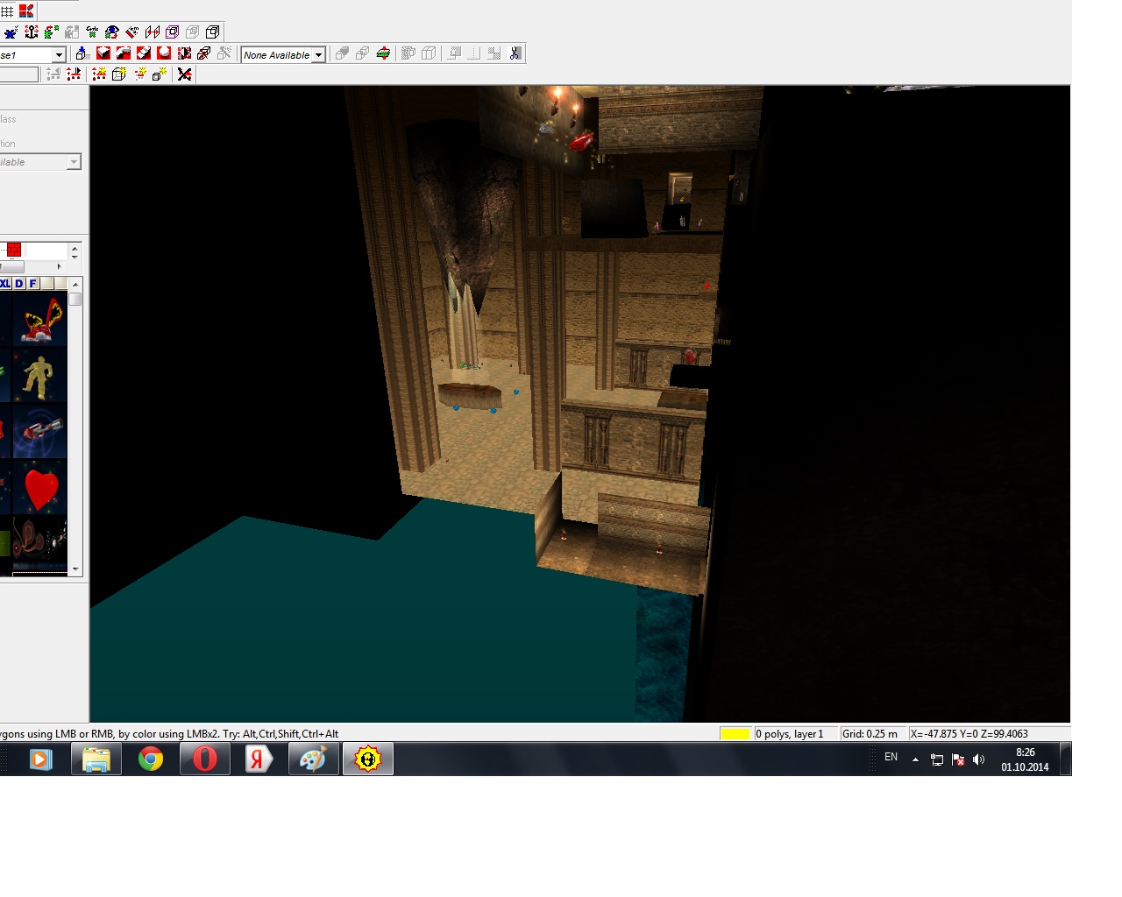Click the red ruler 'km' icon

132,32
